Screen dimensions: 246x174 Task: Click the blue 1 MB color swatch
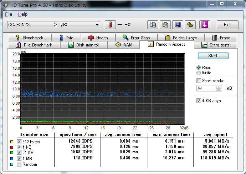(x=12, y=159)
